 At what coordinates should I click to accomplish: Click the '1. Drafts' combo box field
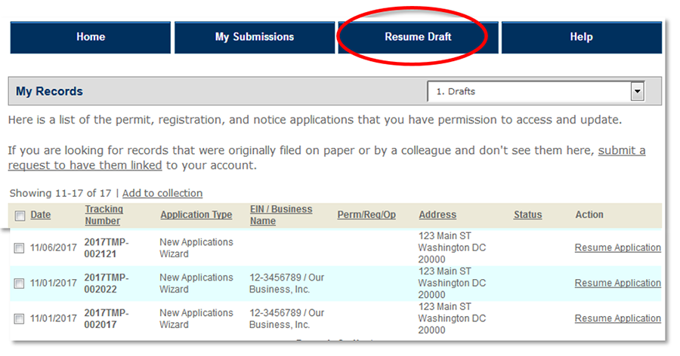point(529,92)
